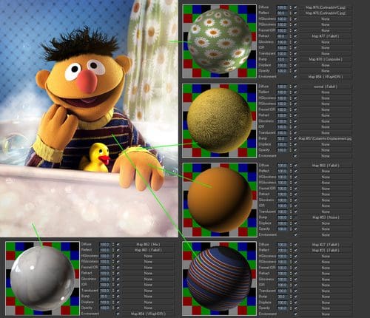Open Bump Noise map of orange skin material
The image size is (370, 318).
[326, 217]
